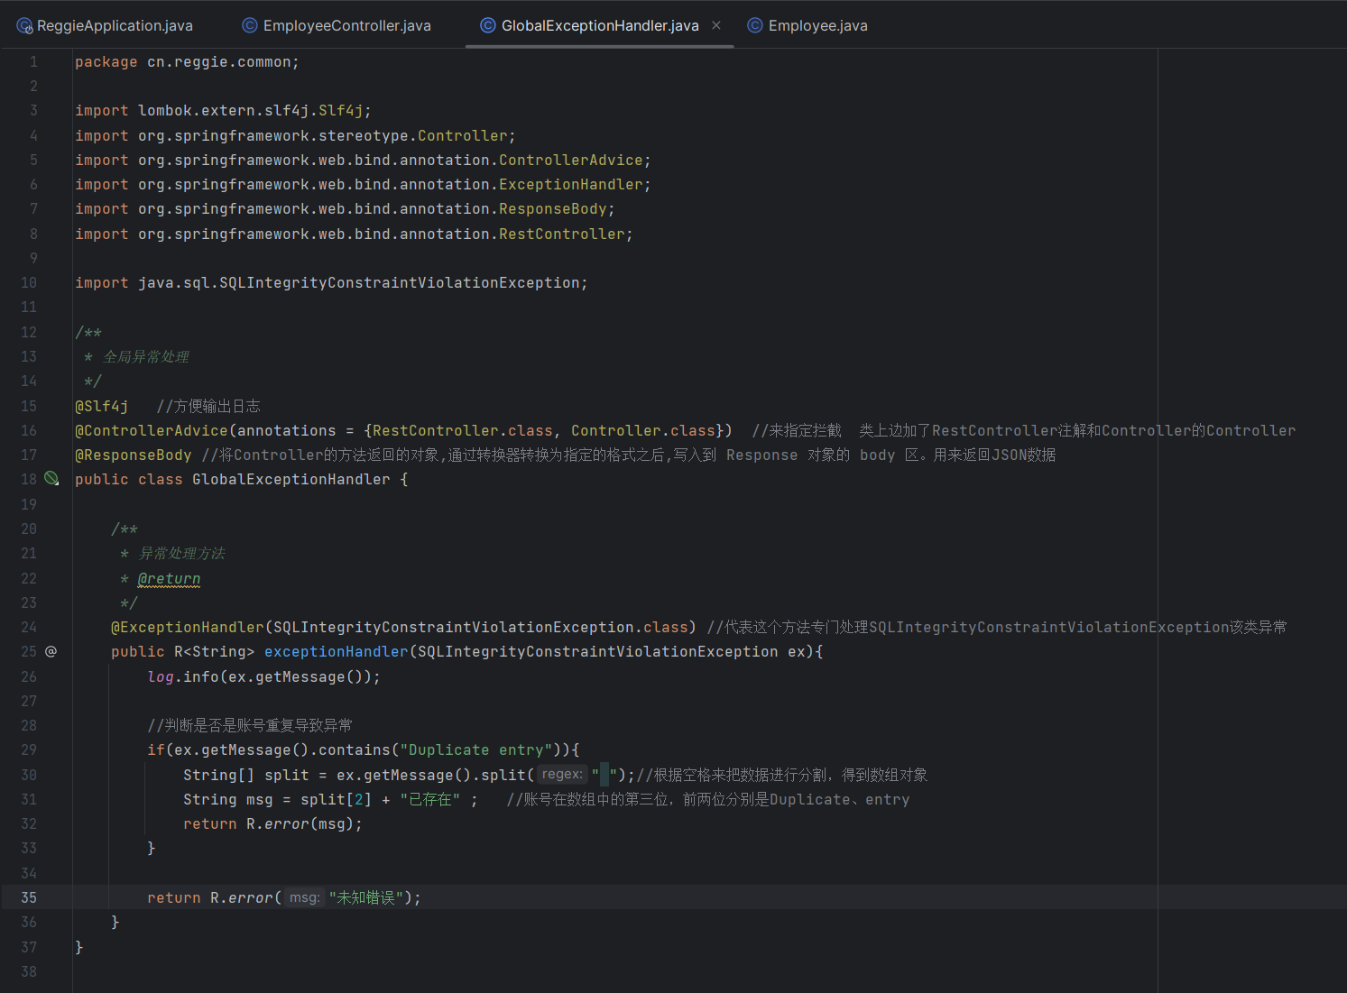
Task: Click the msg: inlay hint on line 35
Action: pos(304,897)
